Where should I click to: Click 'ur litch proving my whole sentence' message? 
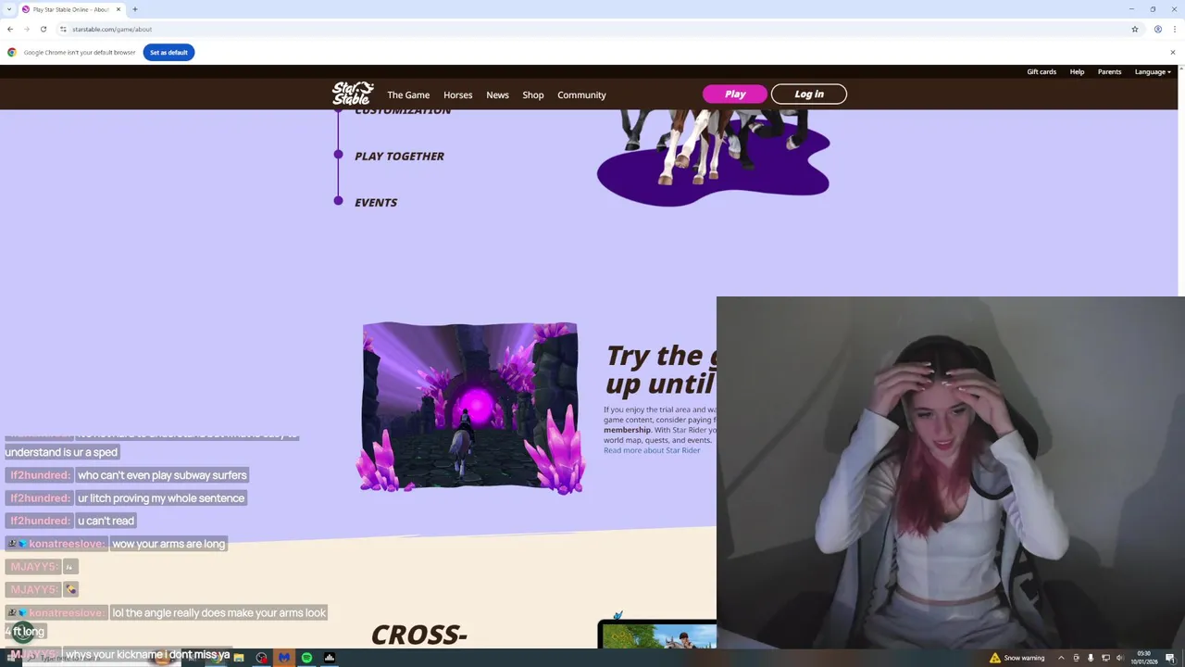161,498
